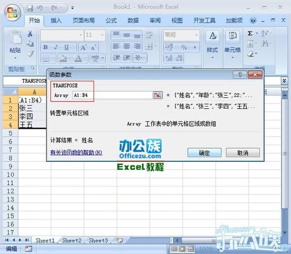Image resolution: width=291 pixels, height=254 pixels.
Task: Switch to the 审阅 ribbon tab
Action: pos(155,20)
